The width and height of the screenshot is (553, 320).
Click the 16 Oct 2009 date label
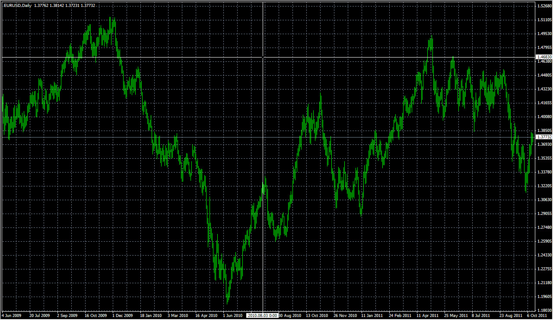tap(95, 316)
